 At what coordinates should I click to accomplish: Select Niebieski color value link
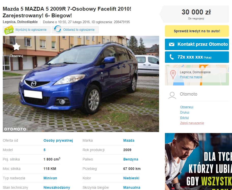tap(131, 178)
